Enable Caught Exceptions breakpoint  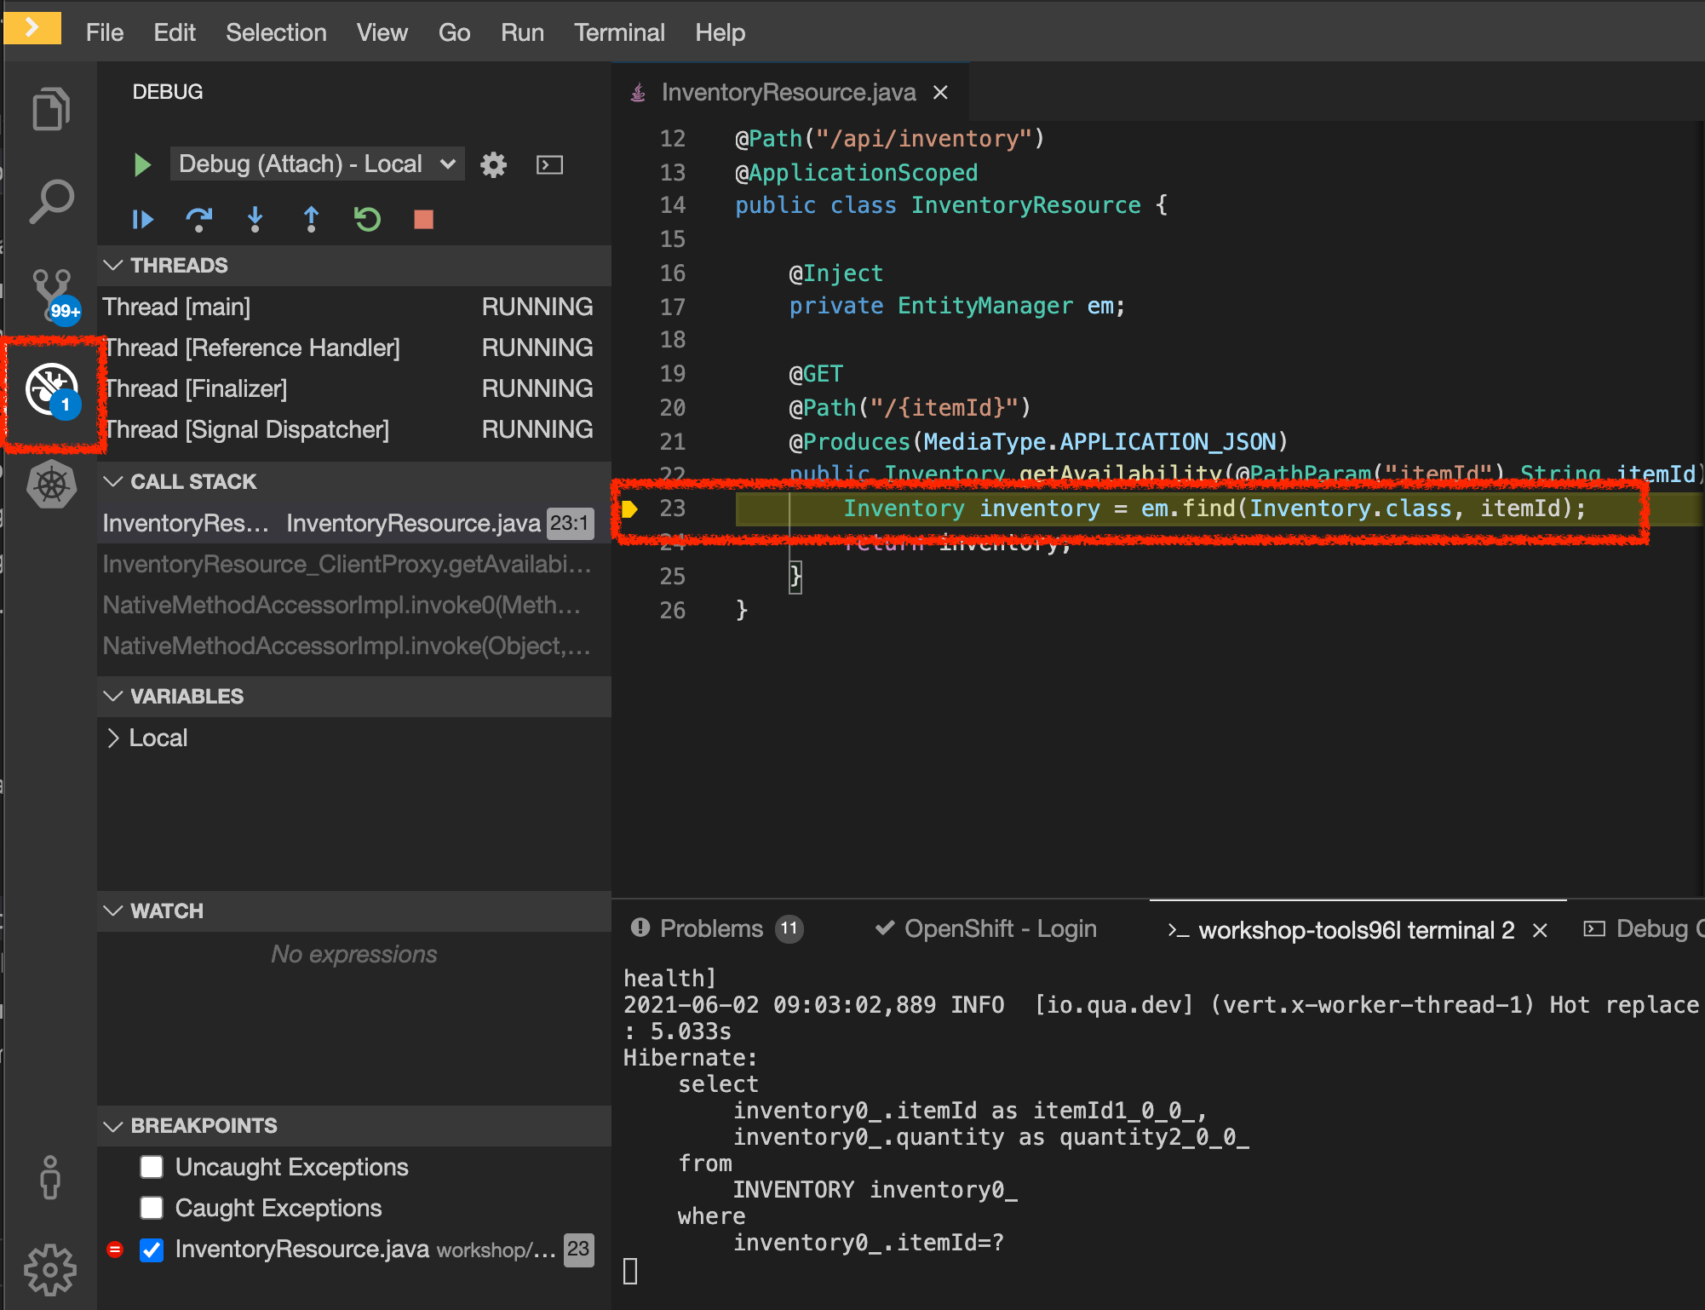(152, 1208)
